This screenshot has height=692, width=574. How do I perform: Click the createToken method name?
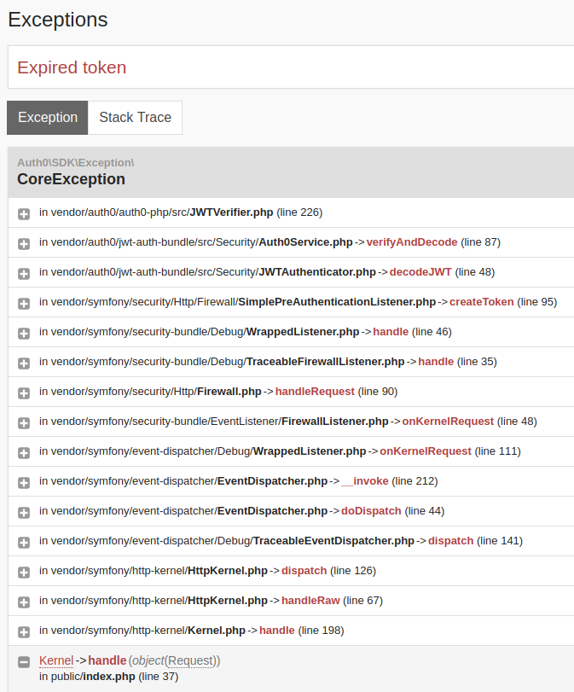(481, 302)
